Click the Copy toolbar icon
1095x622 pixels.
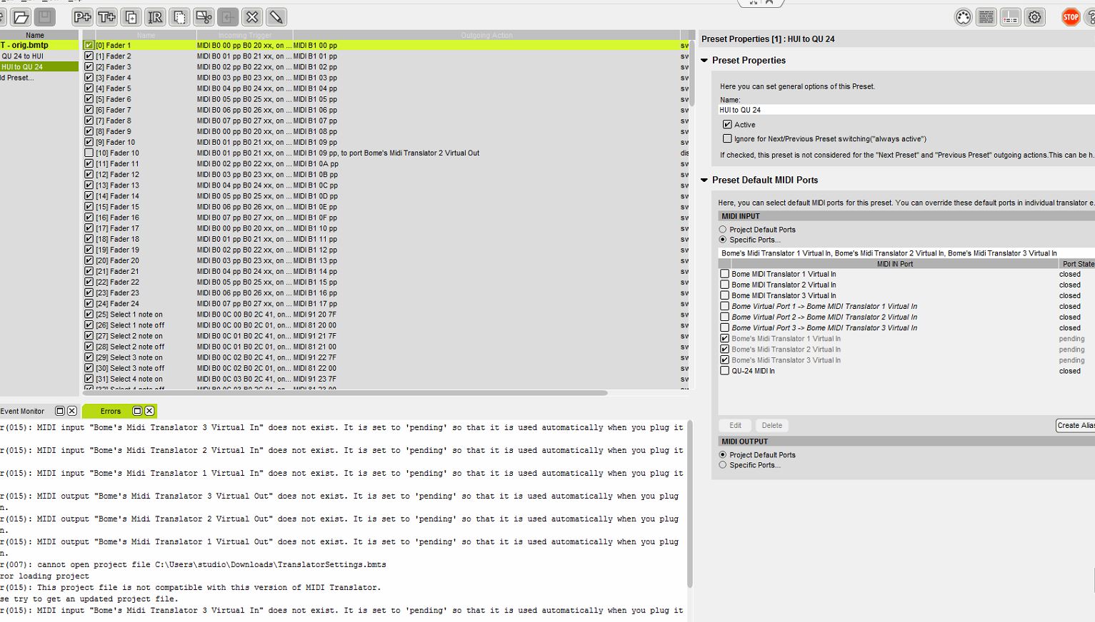pyautogui.click(x=179, y=17)
